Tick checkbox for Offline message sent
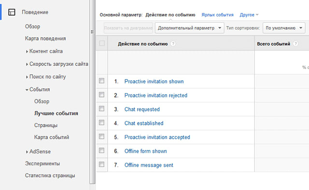Screen dimensions: 309x190 click(101, 164)
